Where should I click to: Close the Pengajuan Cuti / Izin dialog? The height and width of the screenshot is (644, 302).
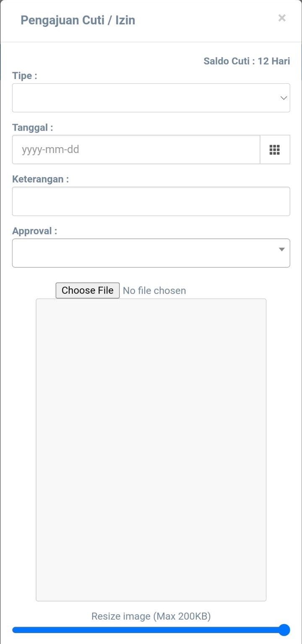click(x=282, y=18)
